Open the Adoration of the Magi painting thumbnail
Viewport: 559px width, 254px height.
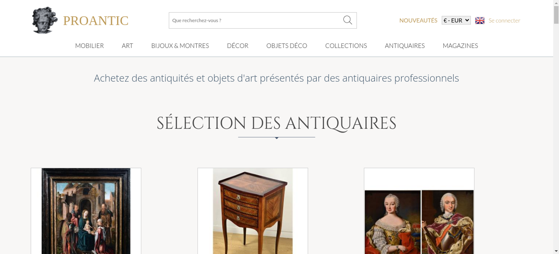click(86, 211)
